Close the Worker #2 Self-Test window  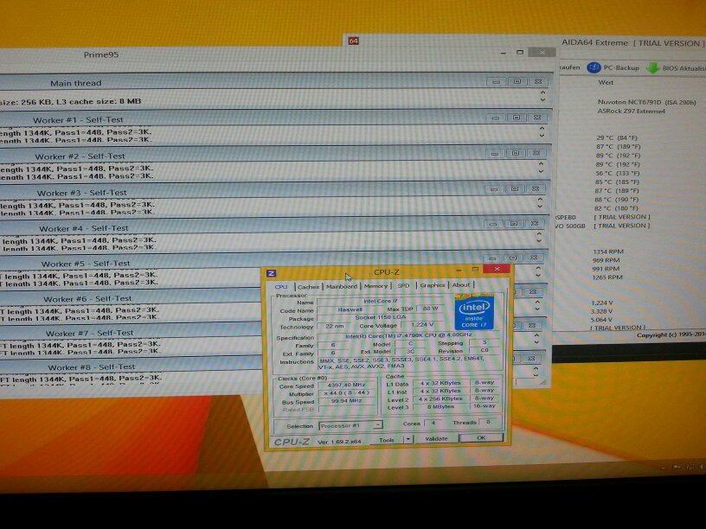click(x=536, y=153)
